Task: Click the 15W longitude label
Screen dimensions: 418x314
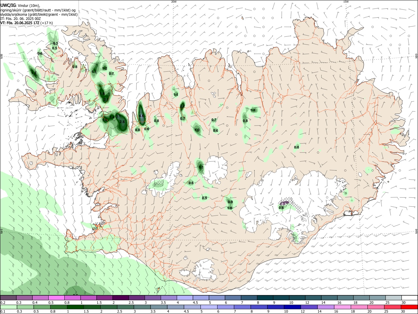Action: (346, 2)
